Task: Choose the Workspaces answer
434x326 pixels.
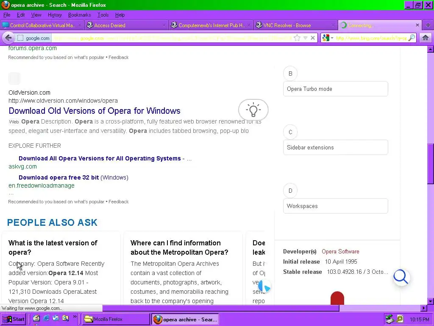Action: tap(336, 206)
